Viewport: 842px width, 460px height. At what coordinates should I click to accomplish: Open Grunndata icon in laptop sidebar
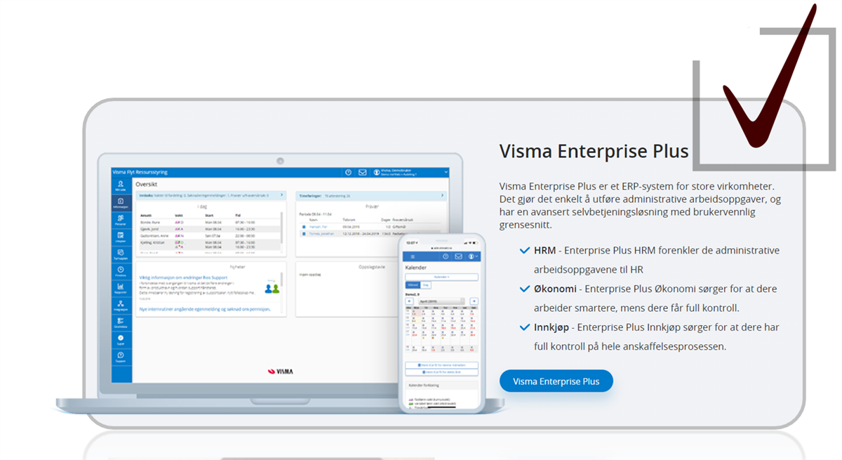(x=121, y=322)
